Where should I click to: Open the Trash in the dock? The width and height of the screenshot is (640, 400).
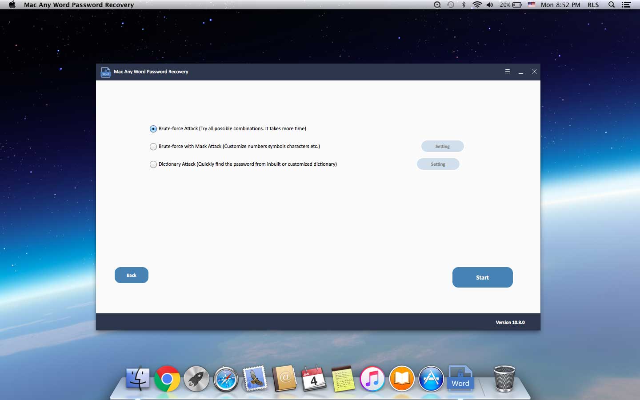(504, 379)
